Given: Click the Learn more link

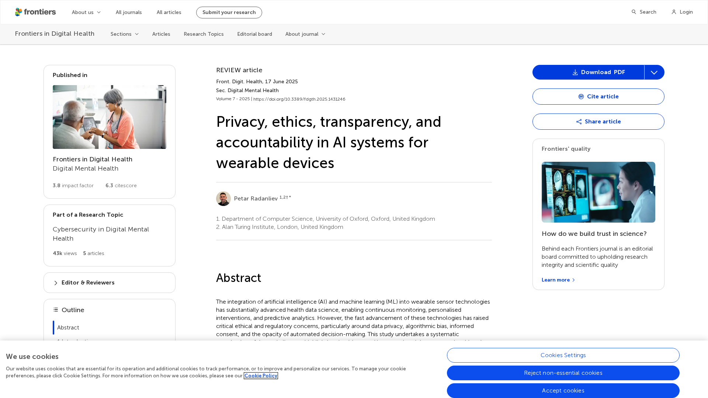Looking at the screenshot, I should [x=558, y=280].
